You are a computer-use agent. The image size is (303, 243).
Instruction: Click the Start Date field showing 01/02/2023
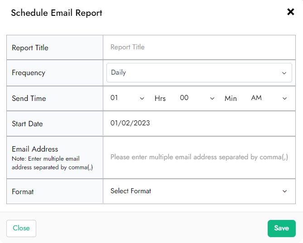[x=199, y=123]
